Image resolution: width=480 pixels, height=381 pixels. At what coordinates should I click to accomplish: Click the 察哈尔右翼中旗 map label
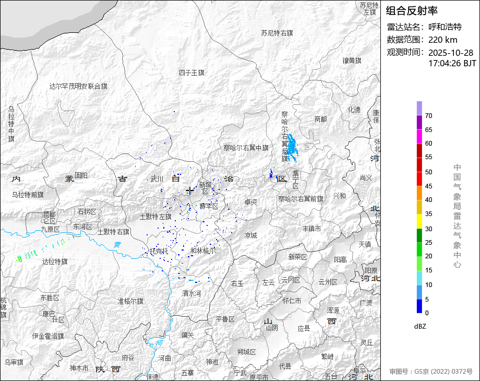point(246,148)
